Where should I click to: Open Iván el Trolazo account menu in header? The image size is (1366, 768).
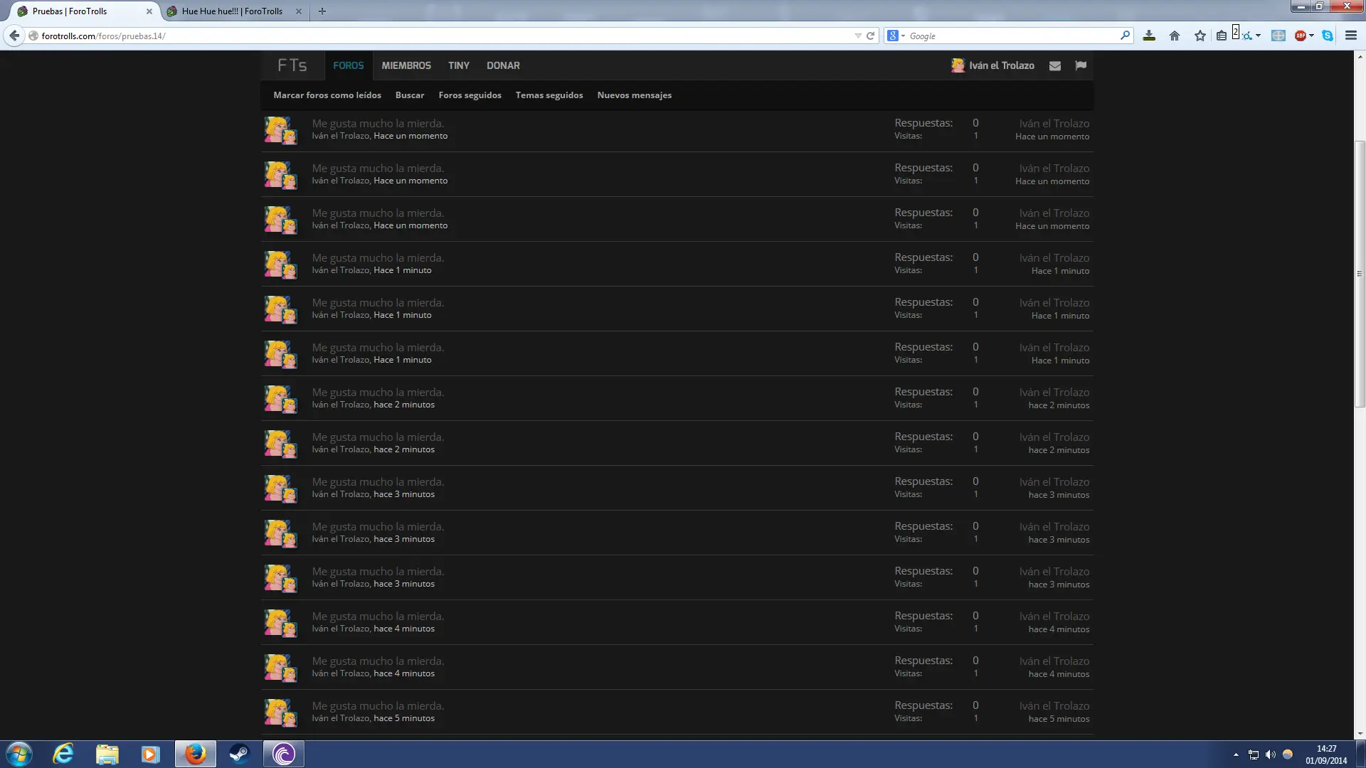coord(993,65)
